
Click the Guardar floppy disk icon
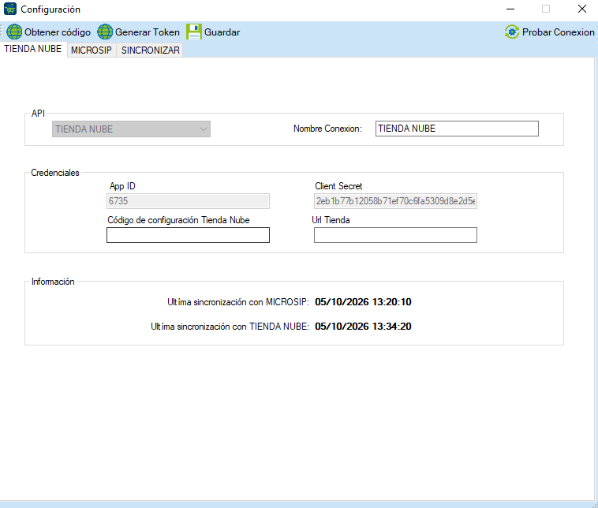tap(194, 32)
